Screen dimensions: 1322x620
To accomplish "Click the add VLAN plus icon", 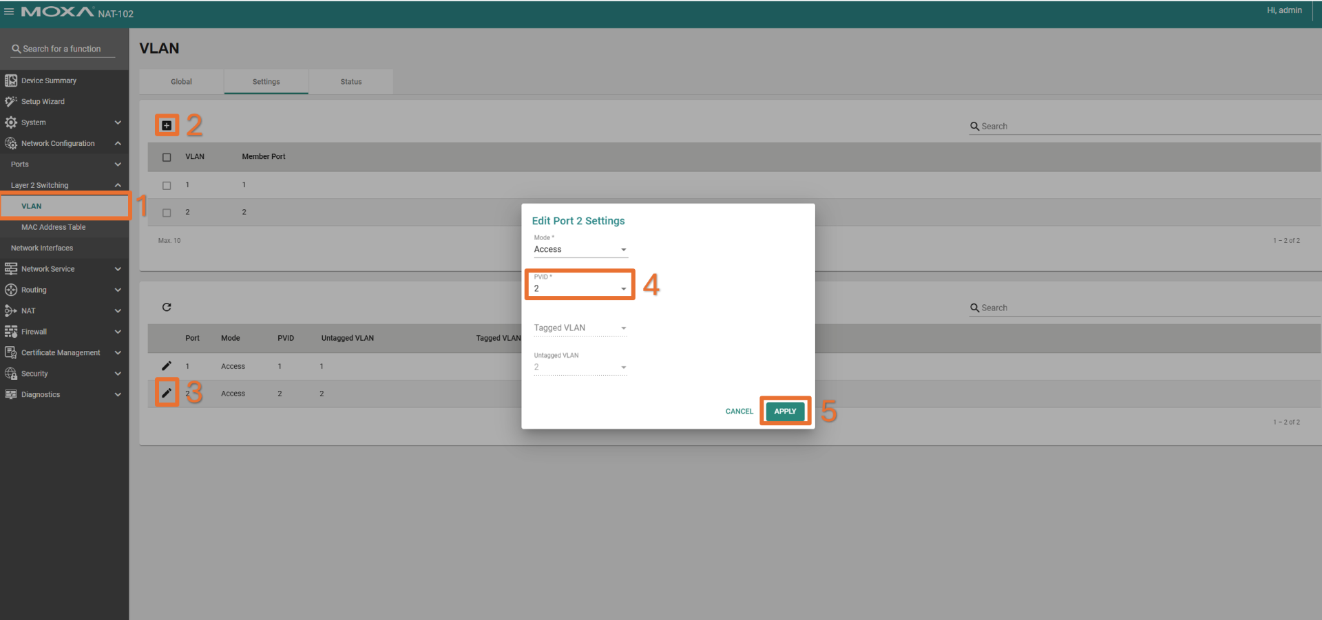I will point(167,125).
